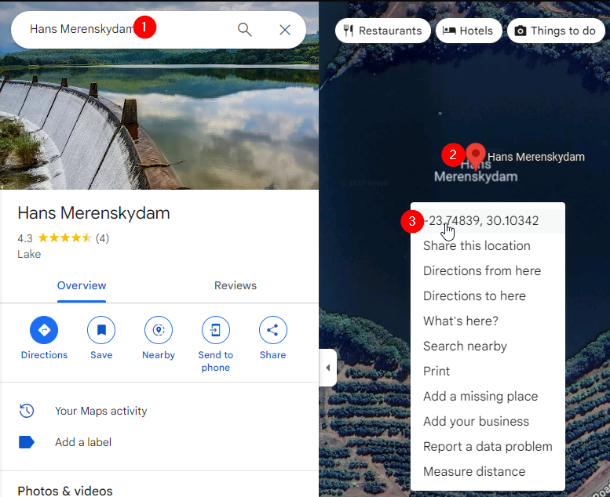Click the blue Directions icon
This screenshot has width=610, height=497.
[44, 330]
